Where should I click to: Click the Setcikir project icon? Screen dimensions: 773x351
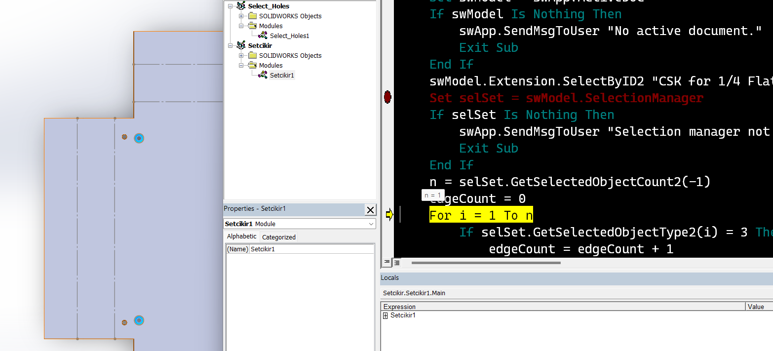pos(241,45)
